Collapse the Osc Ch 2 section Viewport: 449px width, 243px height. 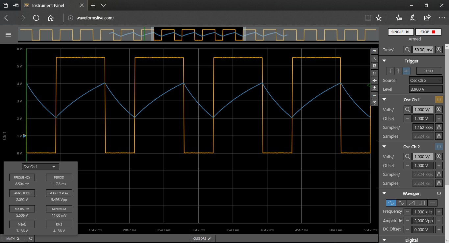tap(384, 147)
